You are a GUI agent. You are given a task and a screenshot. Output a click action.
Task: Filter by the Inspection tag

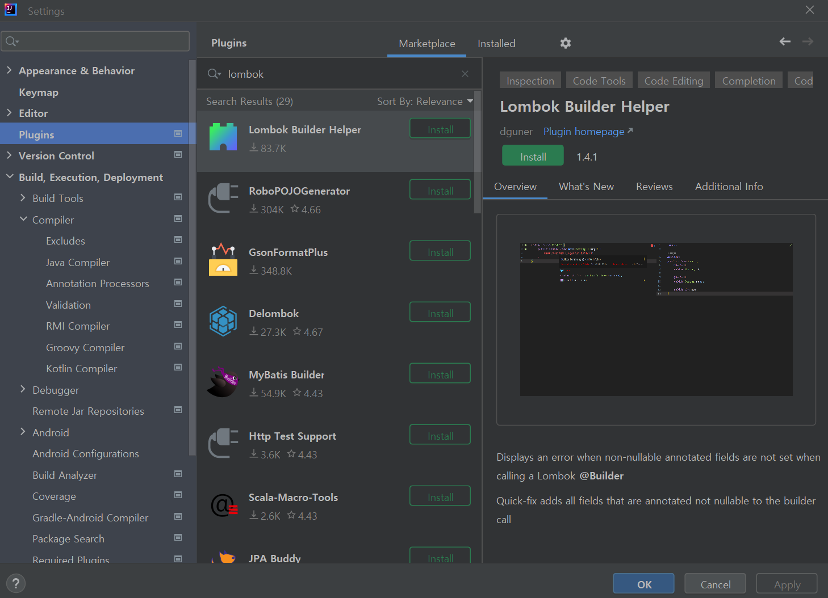coord(530,81)
